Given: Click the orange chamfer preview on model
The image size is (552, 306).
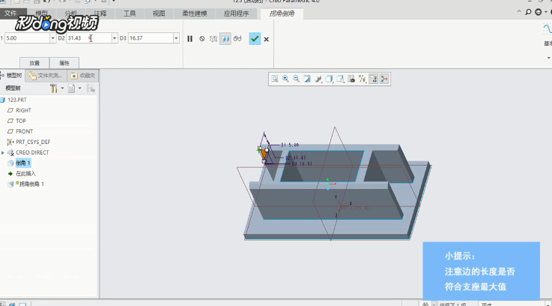Looking at the screenshot, I should [263, 154].
